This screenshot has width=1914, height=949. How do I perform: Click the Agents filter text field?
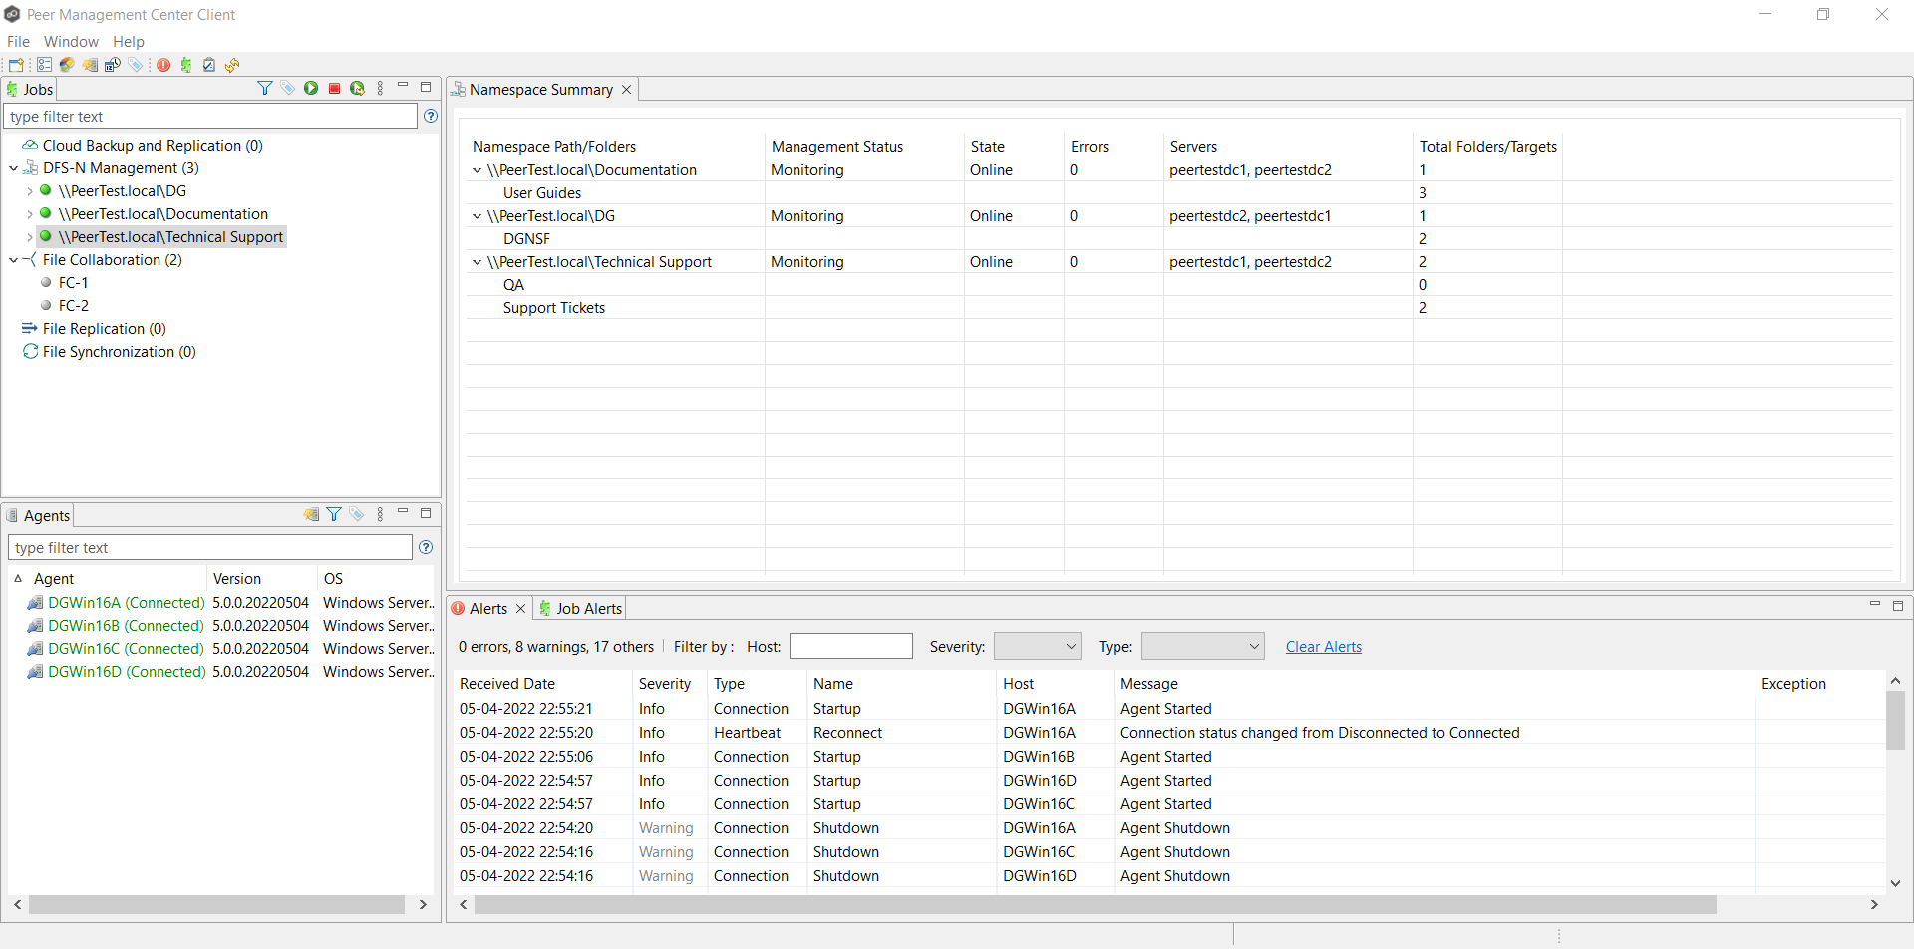point(210,548)
